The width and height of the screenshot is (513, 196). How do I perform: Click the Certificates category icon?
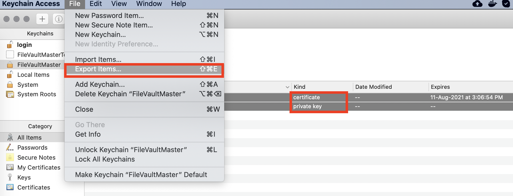coord(10,187)
